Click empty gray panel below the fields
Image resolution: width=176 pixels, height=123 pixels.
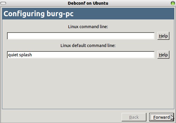tap(88, 84)
